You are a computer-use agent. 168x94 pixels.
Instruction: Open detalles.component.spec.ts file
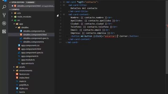pyautogui.click(x=36, y=38)
